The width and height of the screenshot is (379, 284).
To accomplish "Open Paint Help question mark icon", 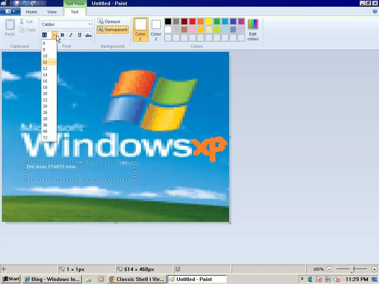I will [x=375, y=11].
